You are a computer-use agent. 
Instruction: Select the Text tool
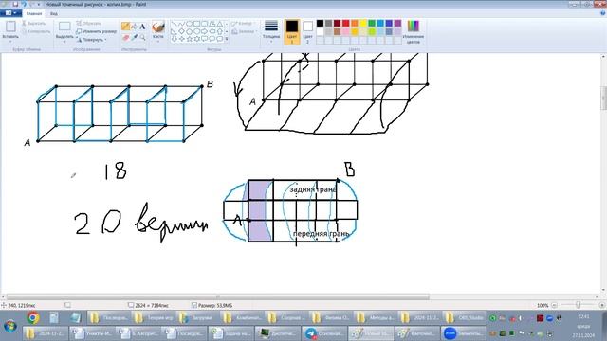pyautogui.click(x=142, y=27)
